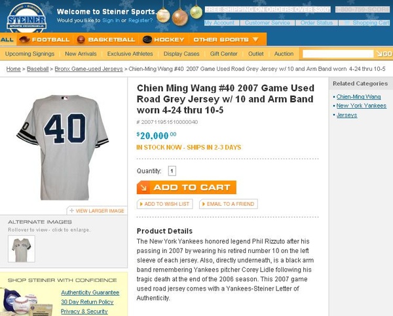Open the Shopping Cart icon link
Image resolution: width=393 pixels, height=316 pixels.
(x=347, y=23)
